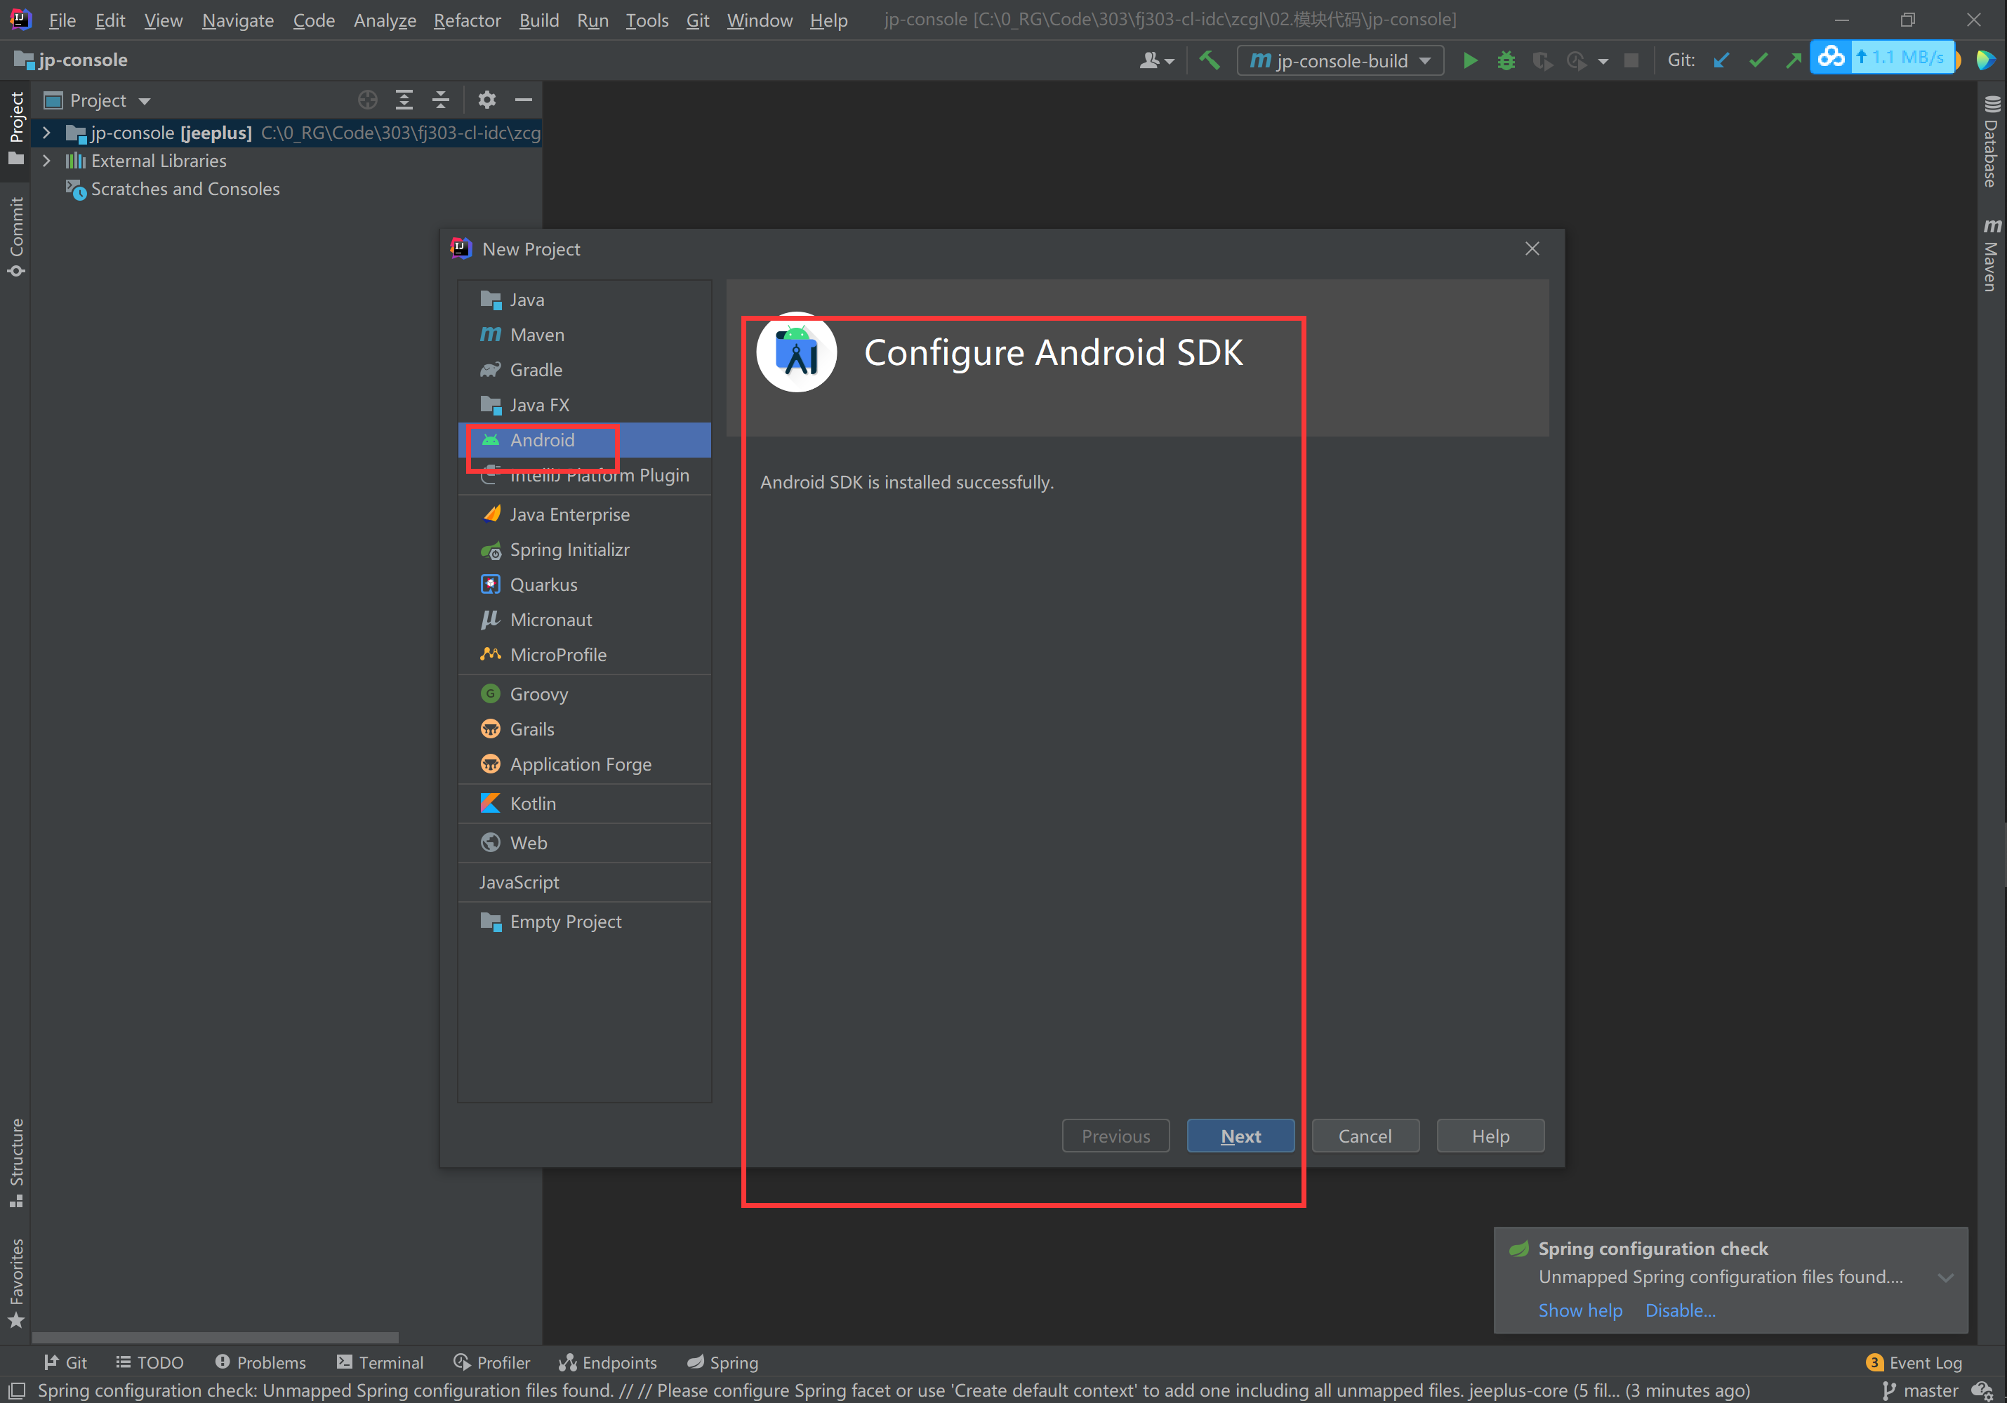The width and height of the screenshot is (2007, 1403).
Task: Select Quarkus project type
Action: pyautogui.click(x=584, y=585)
